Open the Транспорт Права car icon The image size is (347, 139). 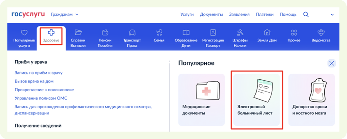point(132,33)
